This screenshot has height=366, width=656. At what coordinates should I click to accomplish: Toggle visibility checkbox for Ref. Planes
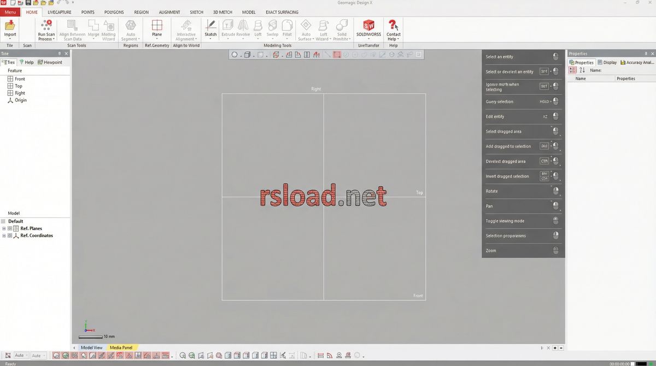pos(10,228)
